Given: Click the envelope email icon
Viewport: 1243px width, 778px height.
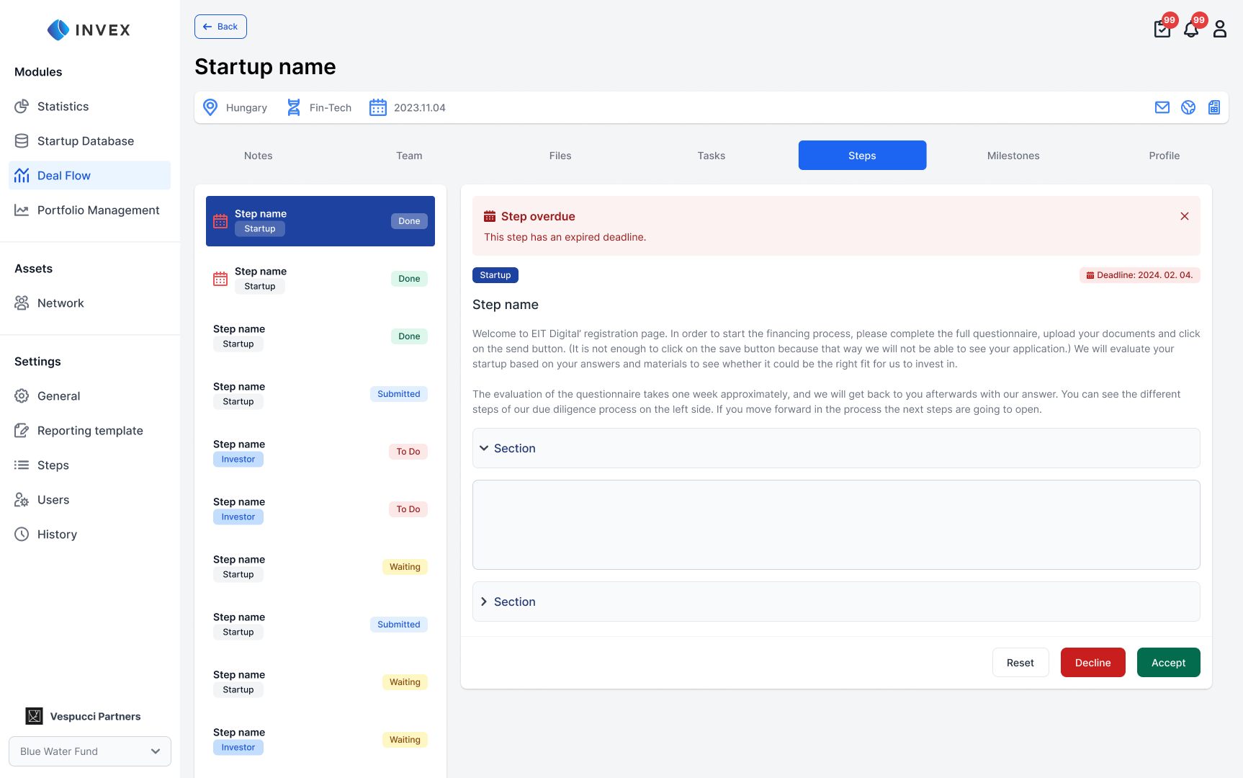Looking at the screenshot, I should point(1162,107).
